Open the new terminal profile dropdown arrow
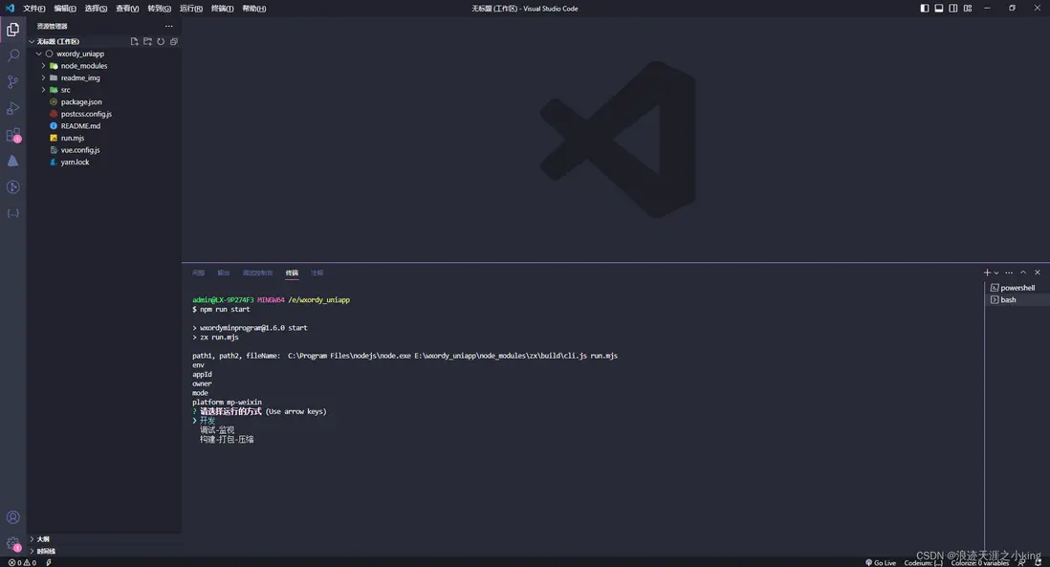This screenshot has height=567, width=1050. coord(996,273)
